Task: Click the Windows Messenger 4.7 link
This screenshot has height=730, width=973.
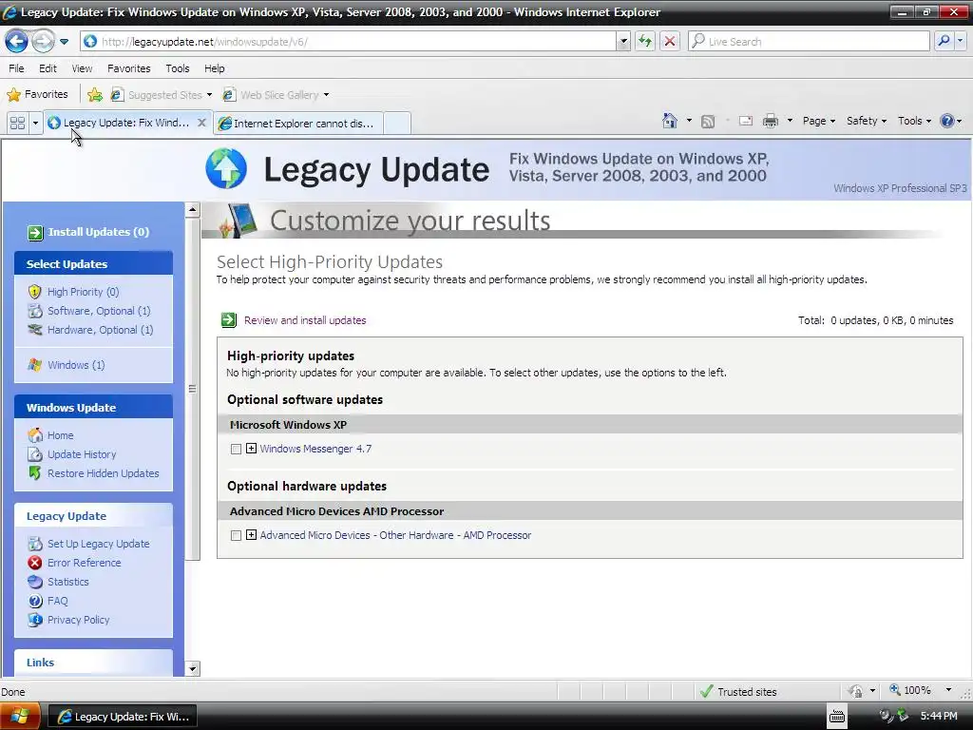Action: 315,449
